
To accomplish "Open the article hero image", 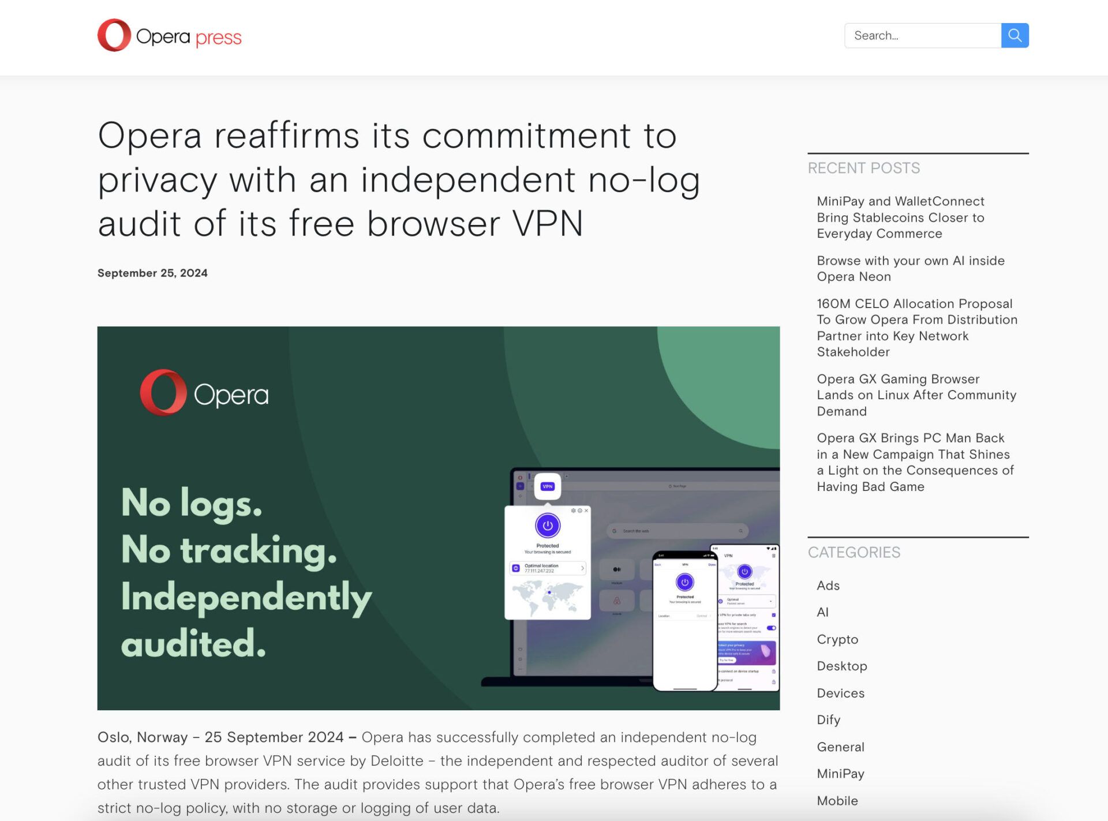I will click(438, 518).
